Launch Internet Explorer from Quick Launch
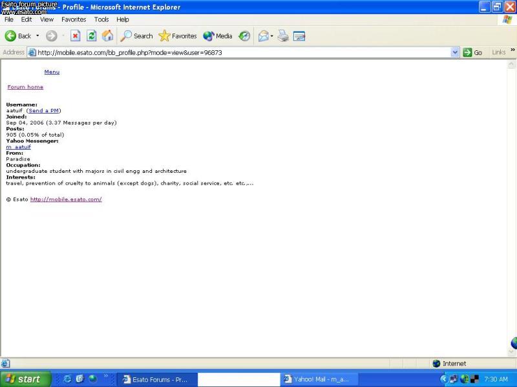Viewport: 517px width, 387px height. (67, 379)
